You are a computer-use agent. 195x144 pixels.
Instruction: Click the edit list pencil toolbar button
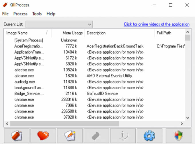point(70,136)
